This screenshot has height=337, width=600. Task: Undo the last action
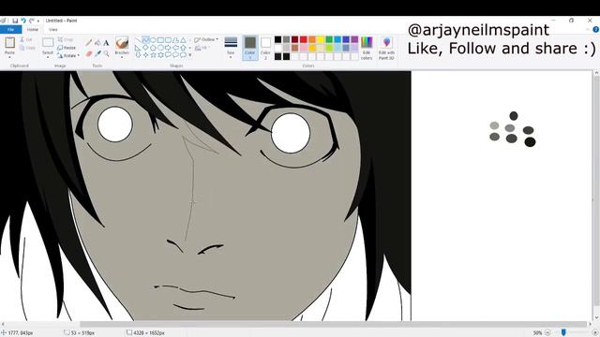tap(23, 21)
